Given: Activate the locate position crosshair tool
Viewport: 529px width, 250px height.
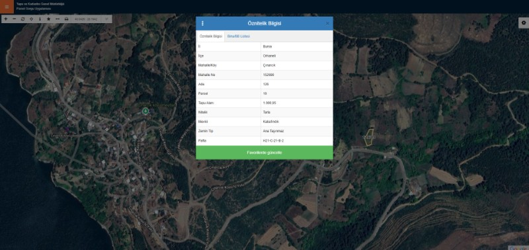Looking at the screenshot, I should pyautogui.click(x=31, y=19).
